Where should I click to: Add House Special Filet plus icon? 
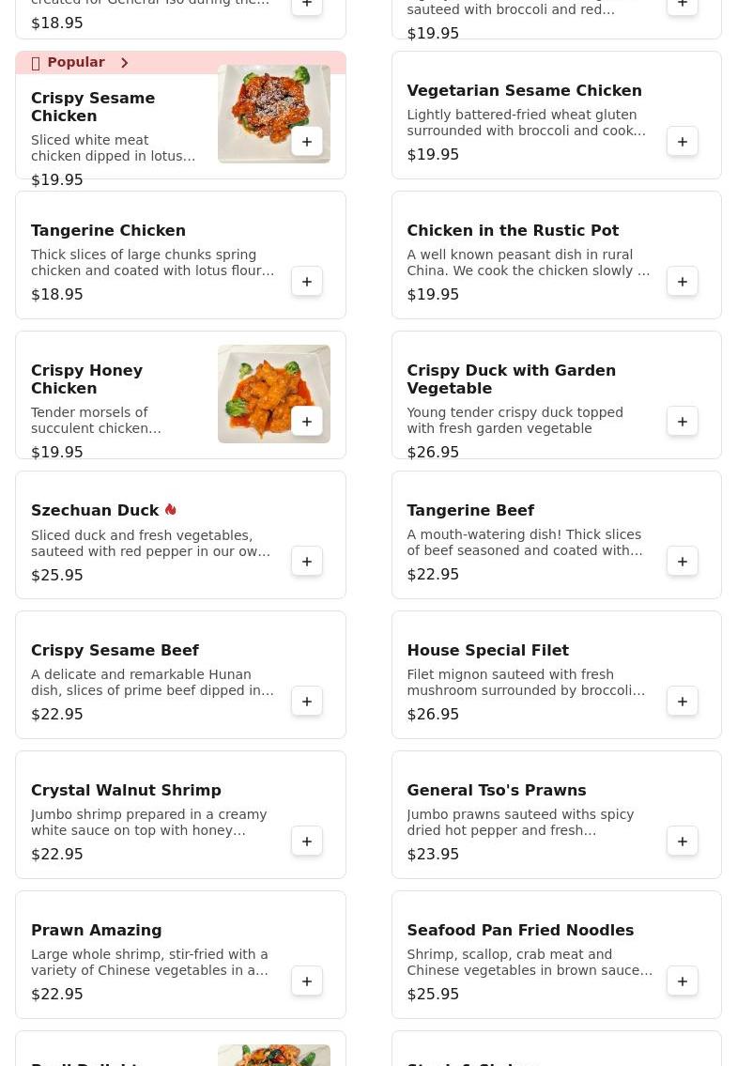coord(682,702)
